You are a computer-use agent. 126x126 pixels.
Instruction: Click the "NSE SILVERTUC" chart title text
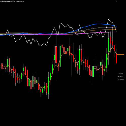[18, 2]
